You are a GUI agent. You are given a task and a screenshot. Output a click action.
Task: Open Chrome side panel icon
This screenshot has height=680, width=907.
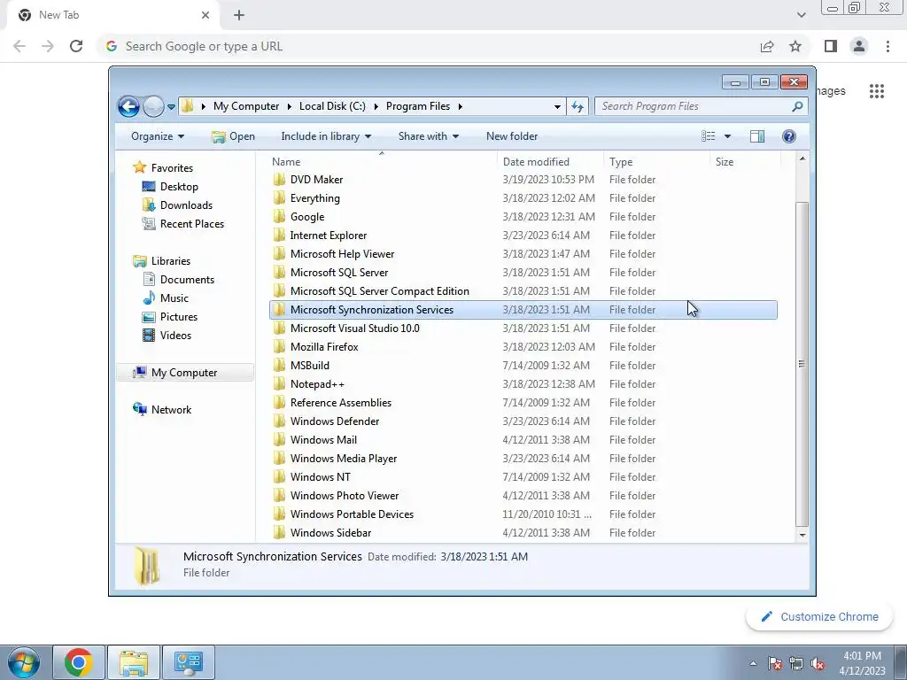831,46
